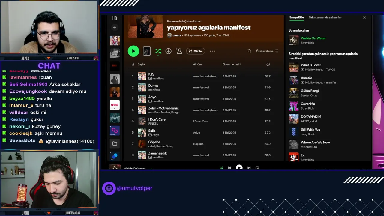Click the dark silhouette playlist in sidebar
The image size is (384, 216).
tap(115, 79)
